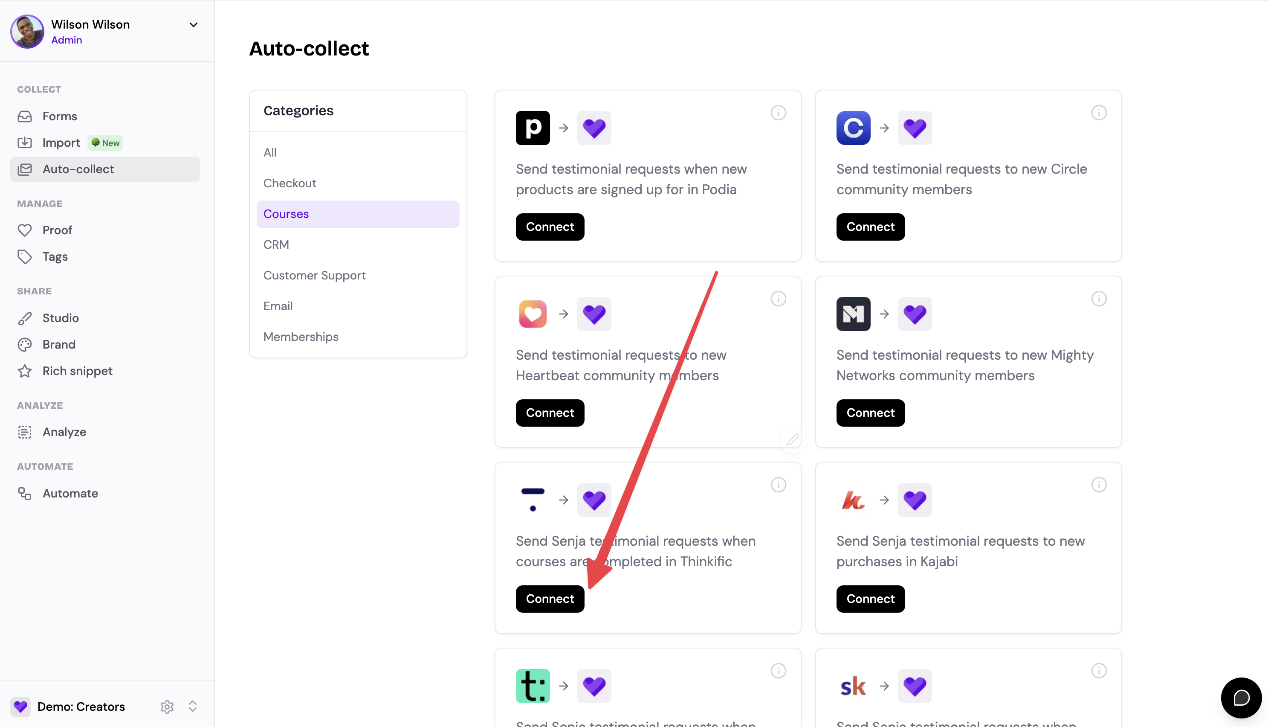Show info for the Podia card
The image size is (1268, 727).
tap(778, 113)
